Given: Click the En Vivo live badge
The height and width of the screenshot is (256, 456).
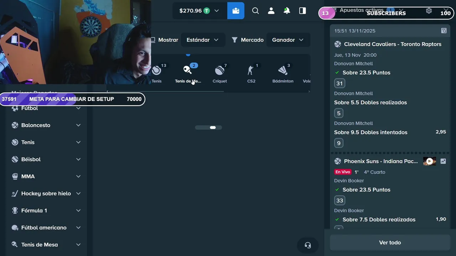Looking at the screenshot, I should pos(343,172).
